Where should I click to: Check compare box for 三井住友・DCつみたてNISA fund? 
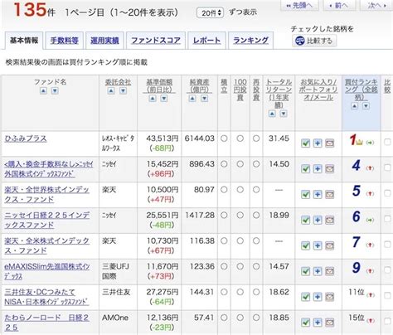pos(387,295)
